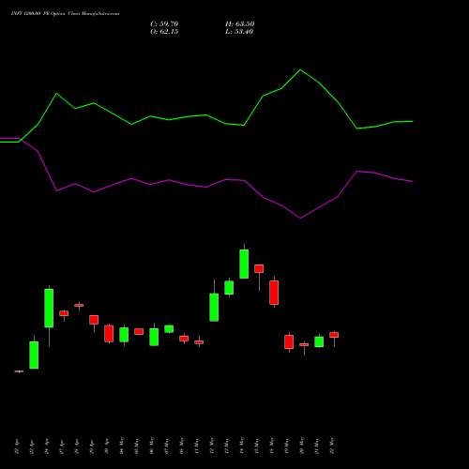This screenshot has width=469, height=469.
Task: Select the 12 May date label
Action: [212, 446]
